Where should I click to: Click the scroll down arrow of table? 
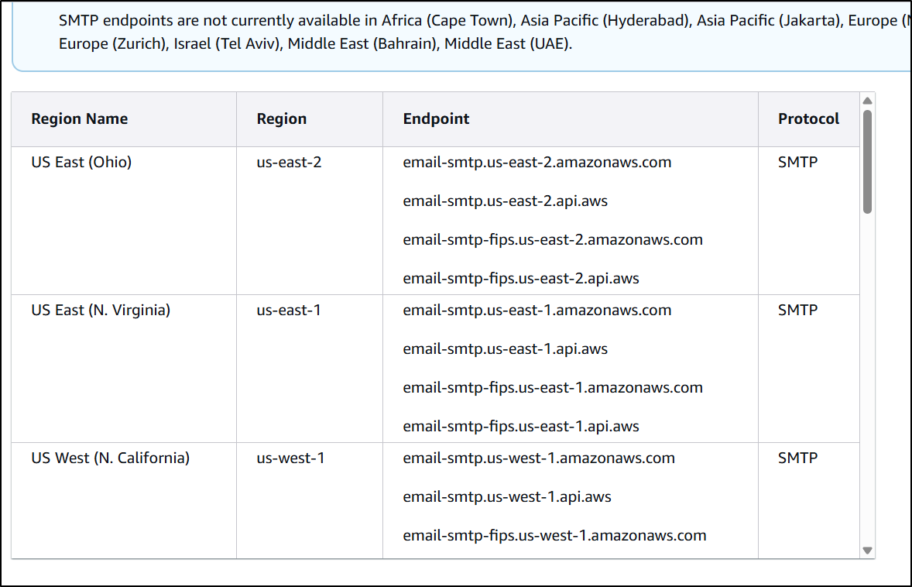click(867, 551)
